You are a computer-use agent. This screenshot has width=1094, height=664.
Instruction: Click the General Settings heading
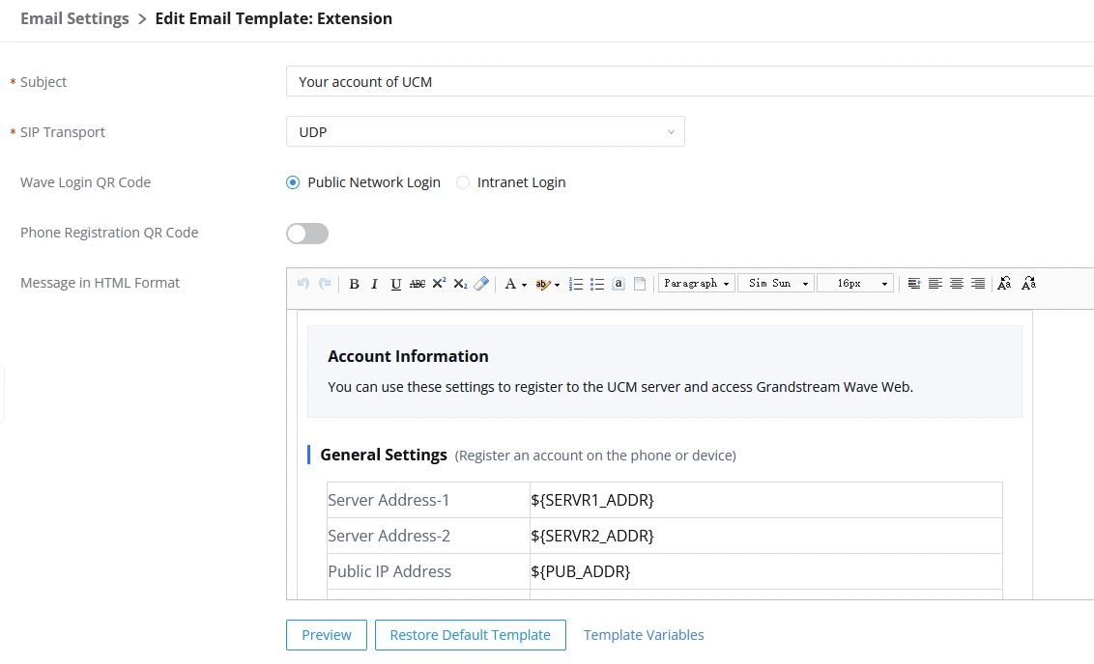point(384,455)
